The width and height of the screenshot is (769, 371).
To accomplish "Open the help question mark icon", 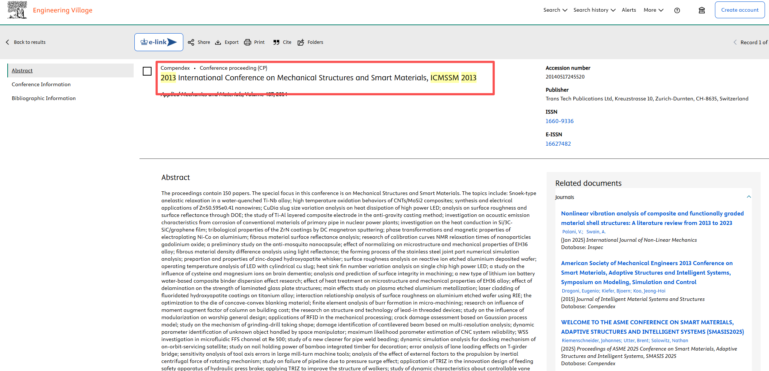I will 677,10.
